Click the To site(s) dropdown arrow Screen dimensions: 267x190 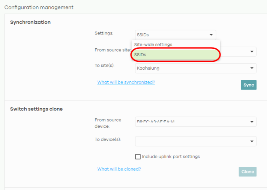coord(251,68)
